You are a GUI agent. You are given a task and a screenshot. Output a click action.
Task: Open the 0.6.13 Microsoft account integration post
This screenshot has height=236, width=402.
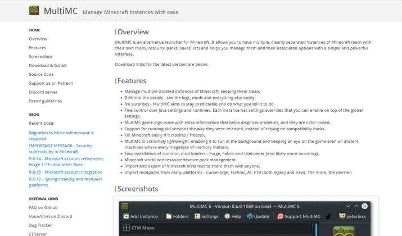click(66, 172)
